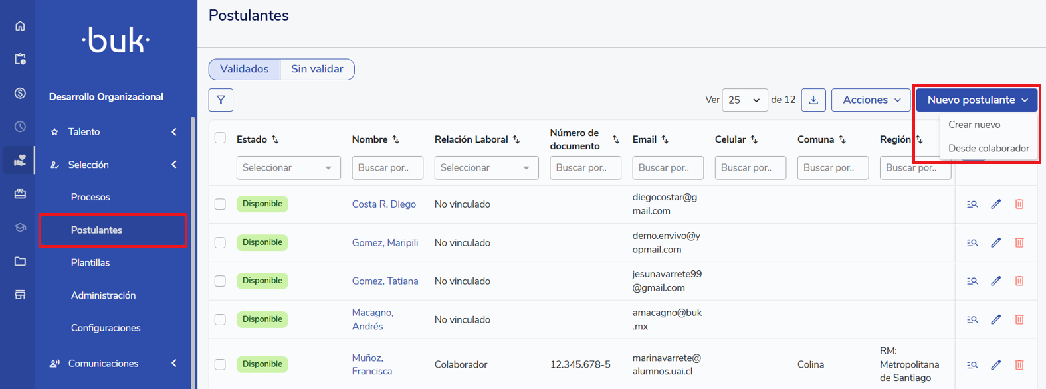
Task: Change rows per page dropdown showing 25
Action: coord(744,100)
